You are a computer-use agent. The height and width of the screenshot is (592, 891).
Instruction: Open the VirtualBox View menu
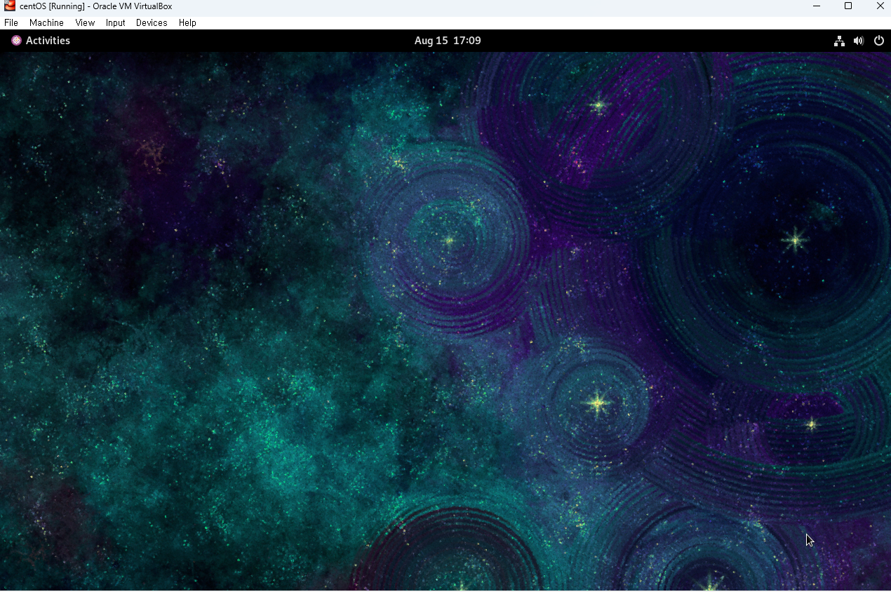pos(85,22)
